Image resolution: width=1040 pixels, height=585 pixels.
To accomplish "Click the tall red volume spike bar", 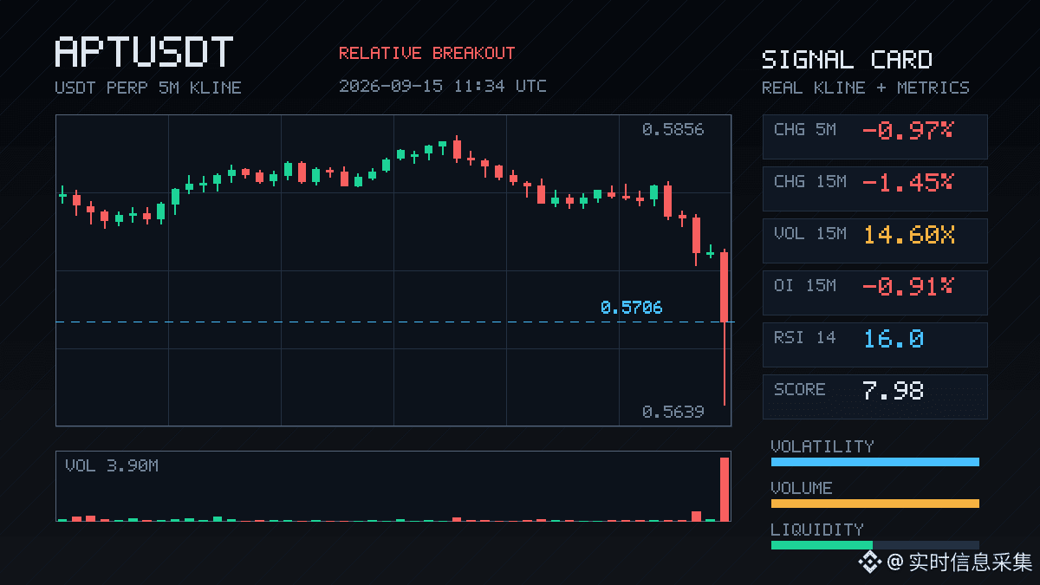I will [x=725, y=489].
